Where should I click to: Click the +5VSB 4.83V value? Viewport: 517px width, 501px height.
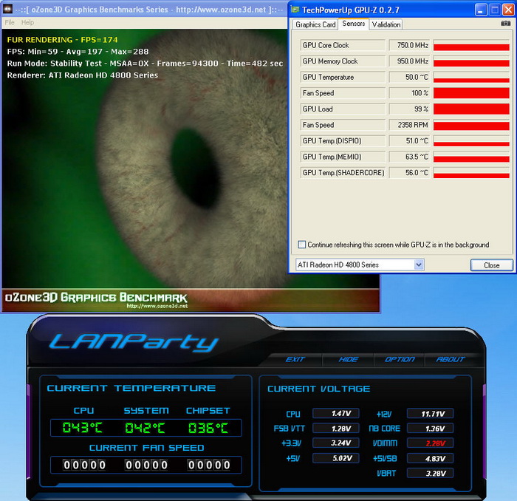(431, 458)
